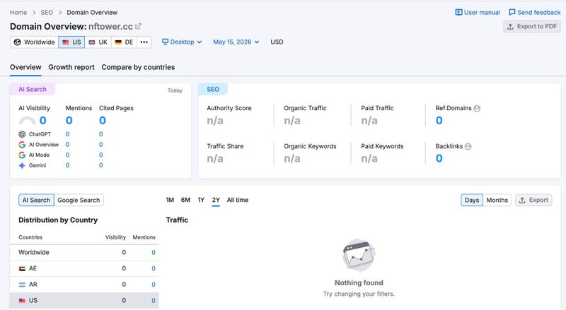Select the 1Y time range
The height and width of the screenshot is (310, 566).
(201, 200)
